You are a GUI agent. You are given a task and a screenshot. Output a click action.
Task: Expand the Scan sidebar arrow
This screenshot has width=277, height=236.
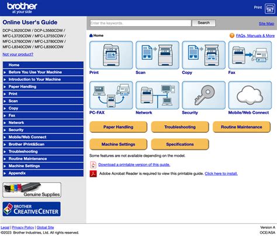(5, 101)
